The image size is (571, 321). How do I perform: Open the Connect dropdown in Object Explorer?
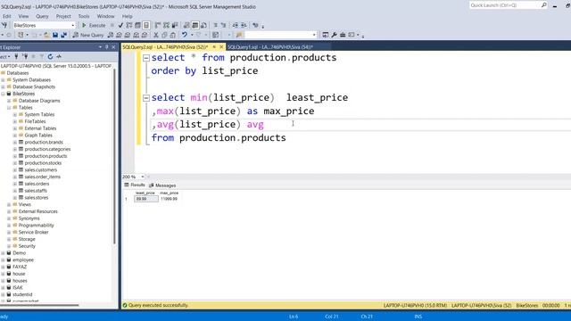tap(5, 56)
